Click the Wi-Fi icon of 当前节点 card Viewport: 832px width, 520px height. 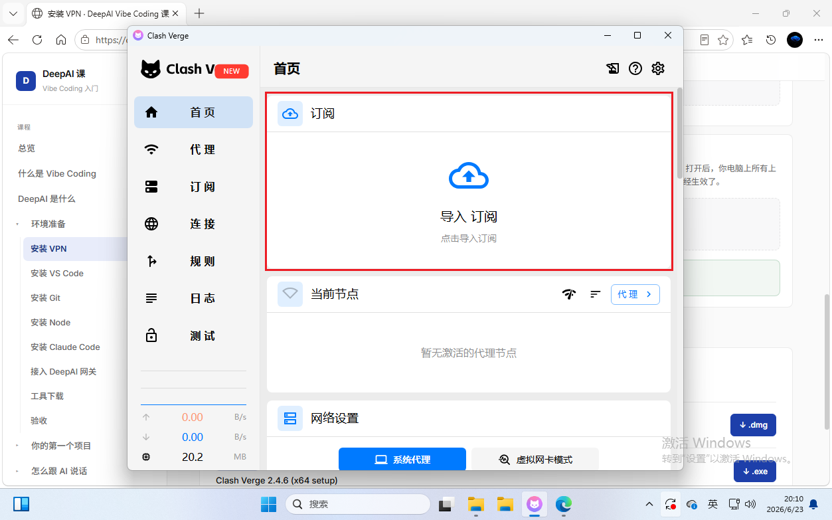pos(290,294)
